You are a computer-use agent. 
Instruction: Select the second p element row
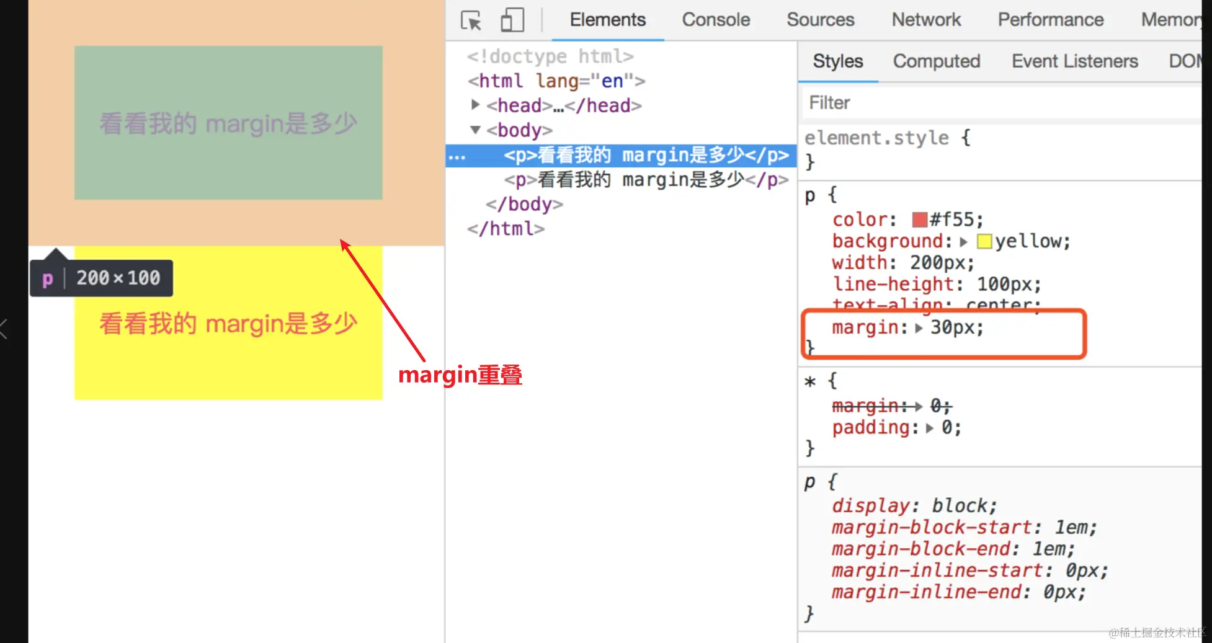pyautogui.click(x=646, y=180)
